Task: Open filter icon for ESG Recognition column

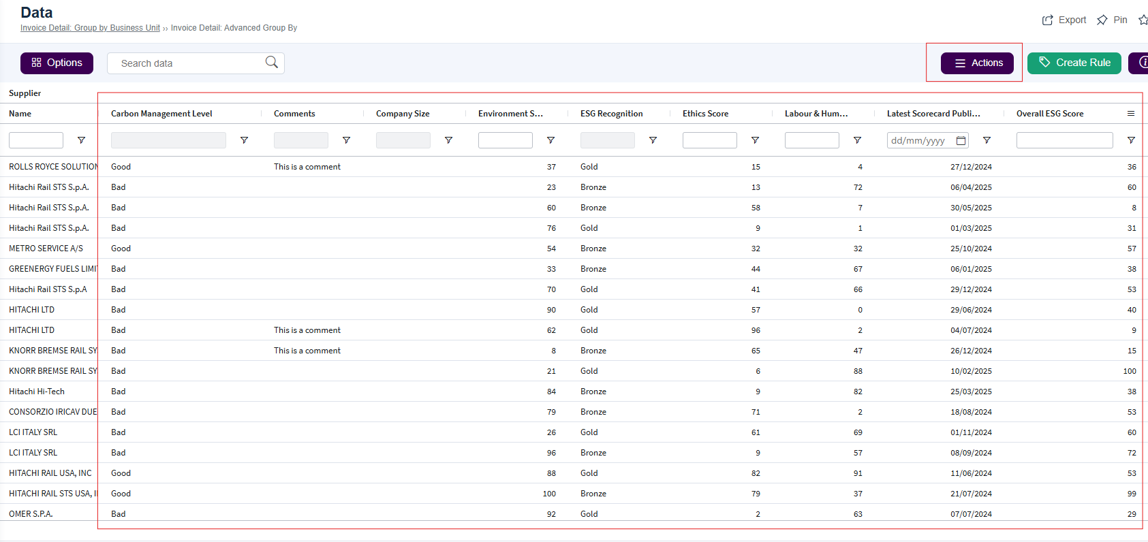Action: 653,140
